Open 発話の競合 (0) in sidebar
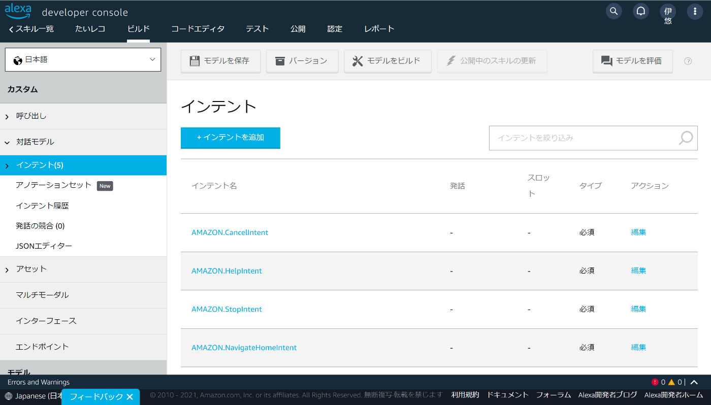The image size is (711, 405). pyautogui.click(x=40, y=226)
